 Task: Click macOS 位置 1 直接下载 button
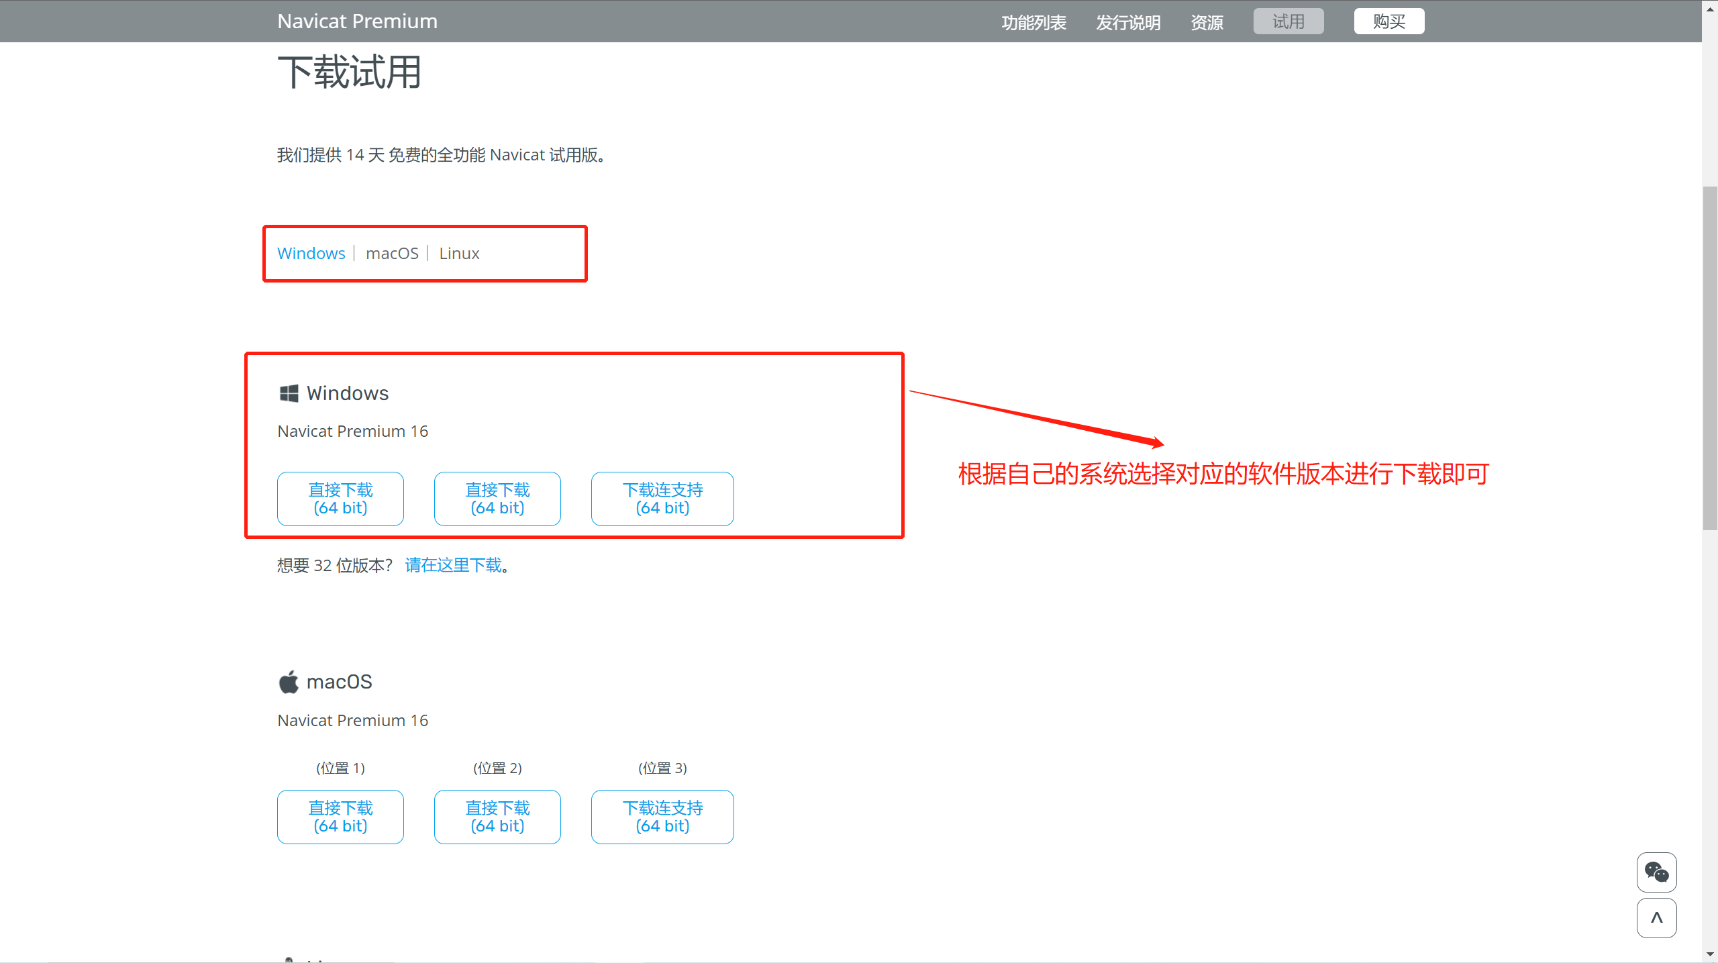coord(340,817)
